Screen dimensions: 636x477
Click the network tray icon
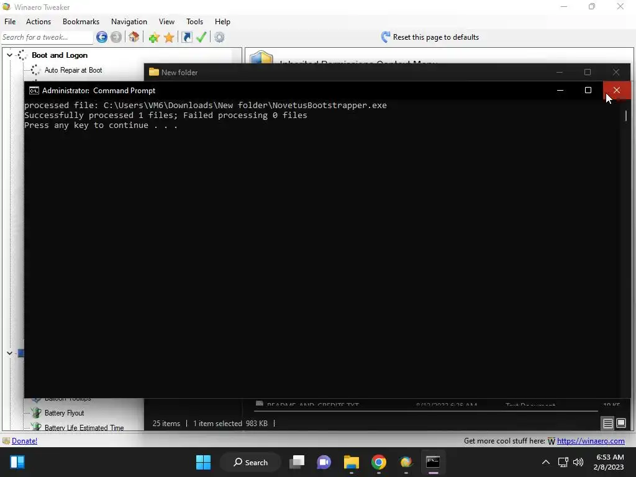[563, 462]
